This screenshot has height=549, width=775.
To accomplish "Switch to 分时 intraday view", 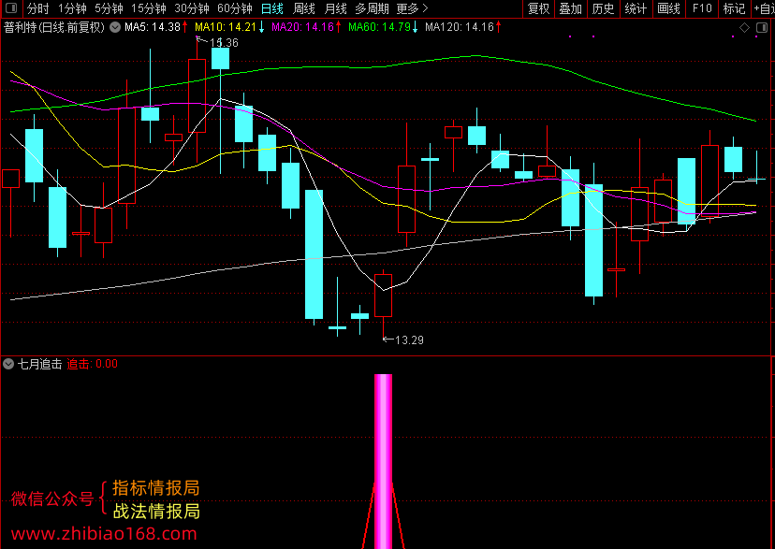I will pos(38,8).
